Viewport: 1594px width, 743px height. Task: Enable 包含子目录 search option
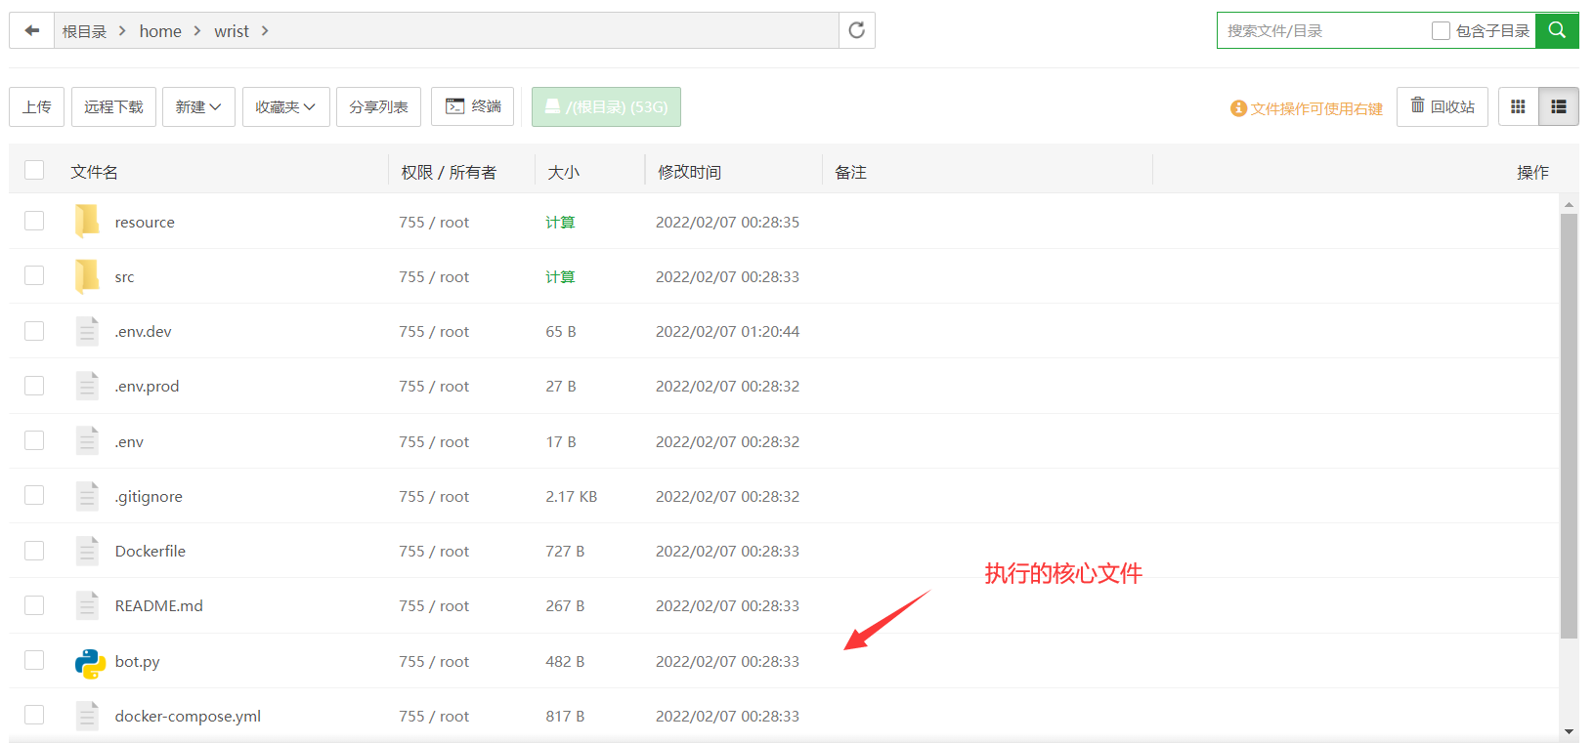tap(1441, 30)
